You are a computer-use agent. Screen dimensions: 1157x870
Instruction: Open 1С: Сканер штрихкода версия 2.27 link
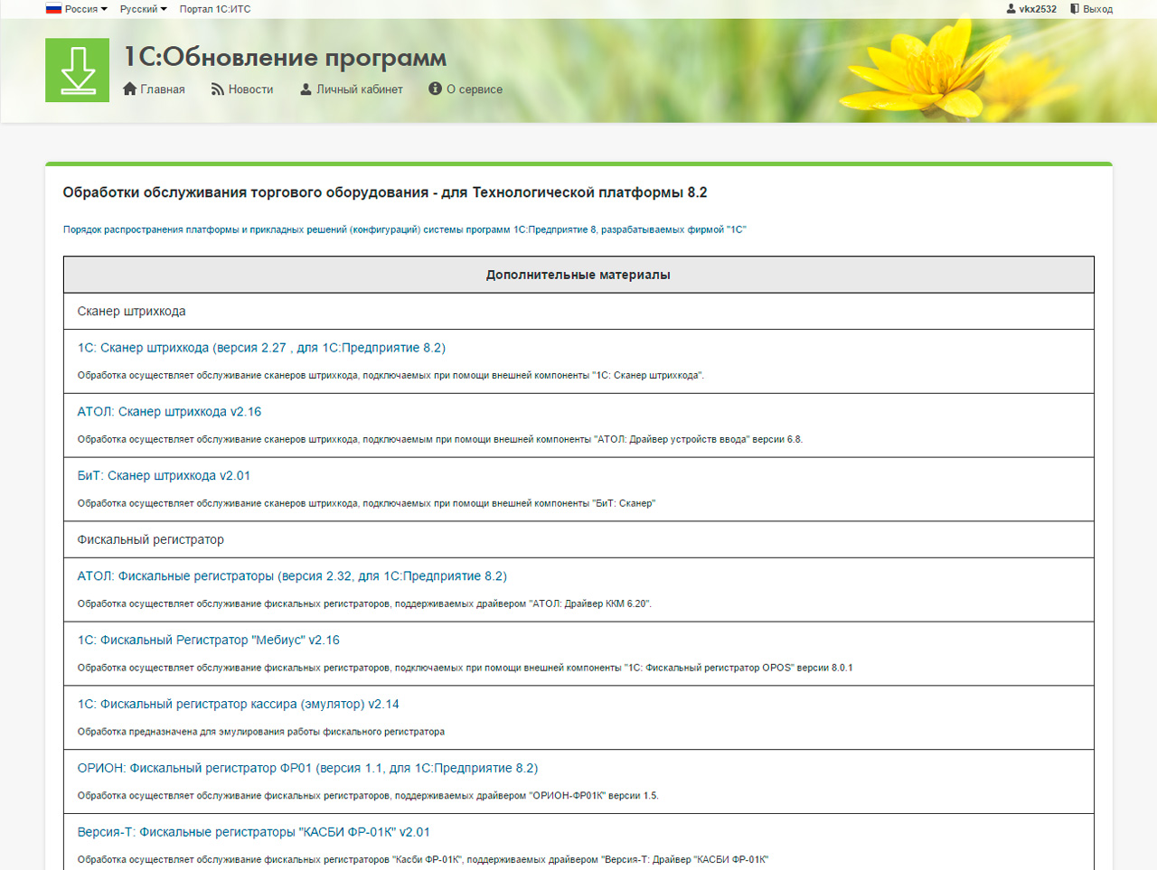(261, 348)
